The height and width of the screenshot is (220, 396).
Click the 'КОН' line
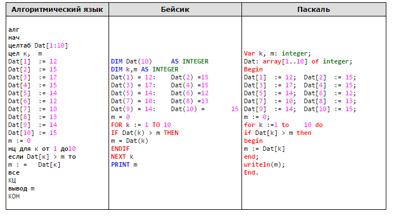14,196
